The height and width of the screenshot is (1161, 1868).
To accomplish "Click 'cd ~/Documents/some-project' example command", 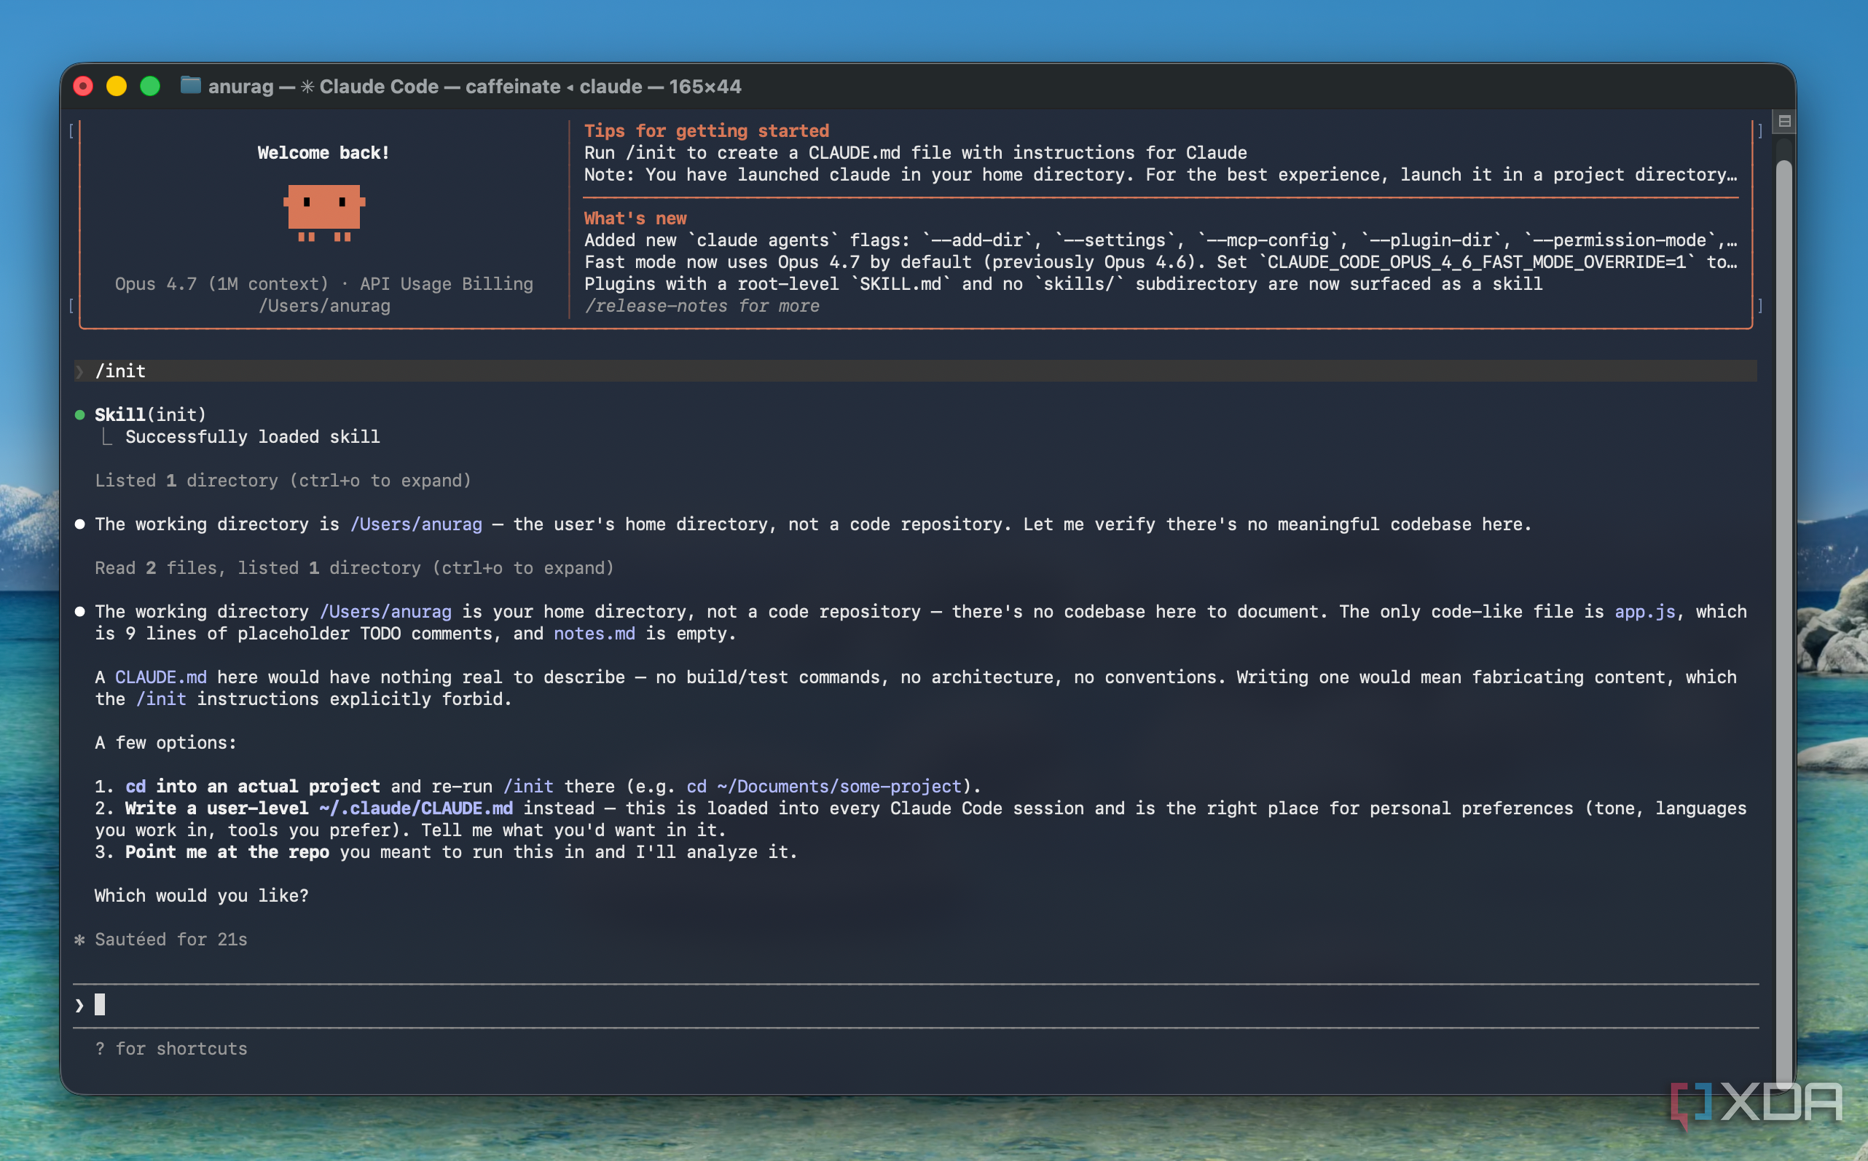I will tap(824, 787).
